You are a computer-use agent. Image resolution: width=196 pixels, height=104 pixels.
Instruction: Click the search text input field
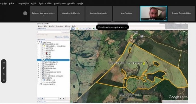(x=49, y=32)
